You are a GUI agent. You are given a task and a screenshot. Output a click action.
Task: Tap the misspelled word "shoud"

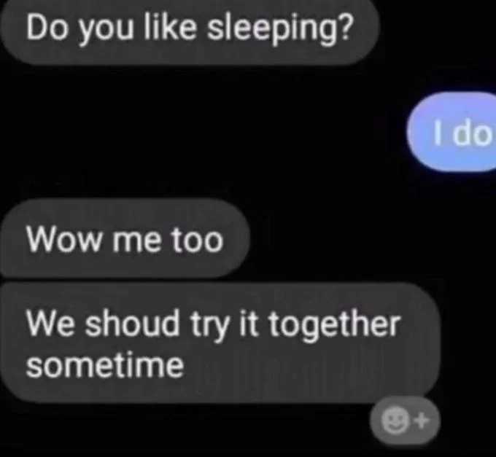pyautogui.click(x=132, y=323)
